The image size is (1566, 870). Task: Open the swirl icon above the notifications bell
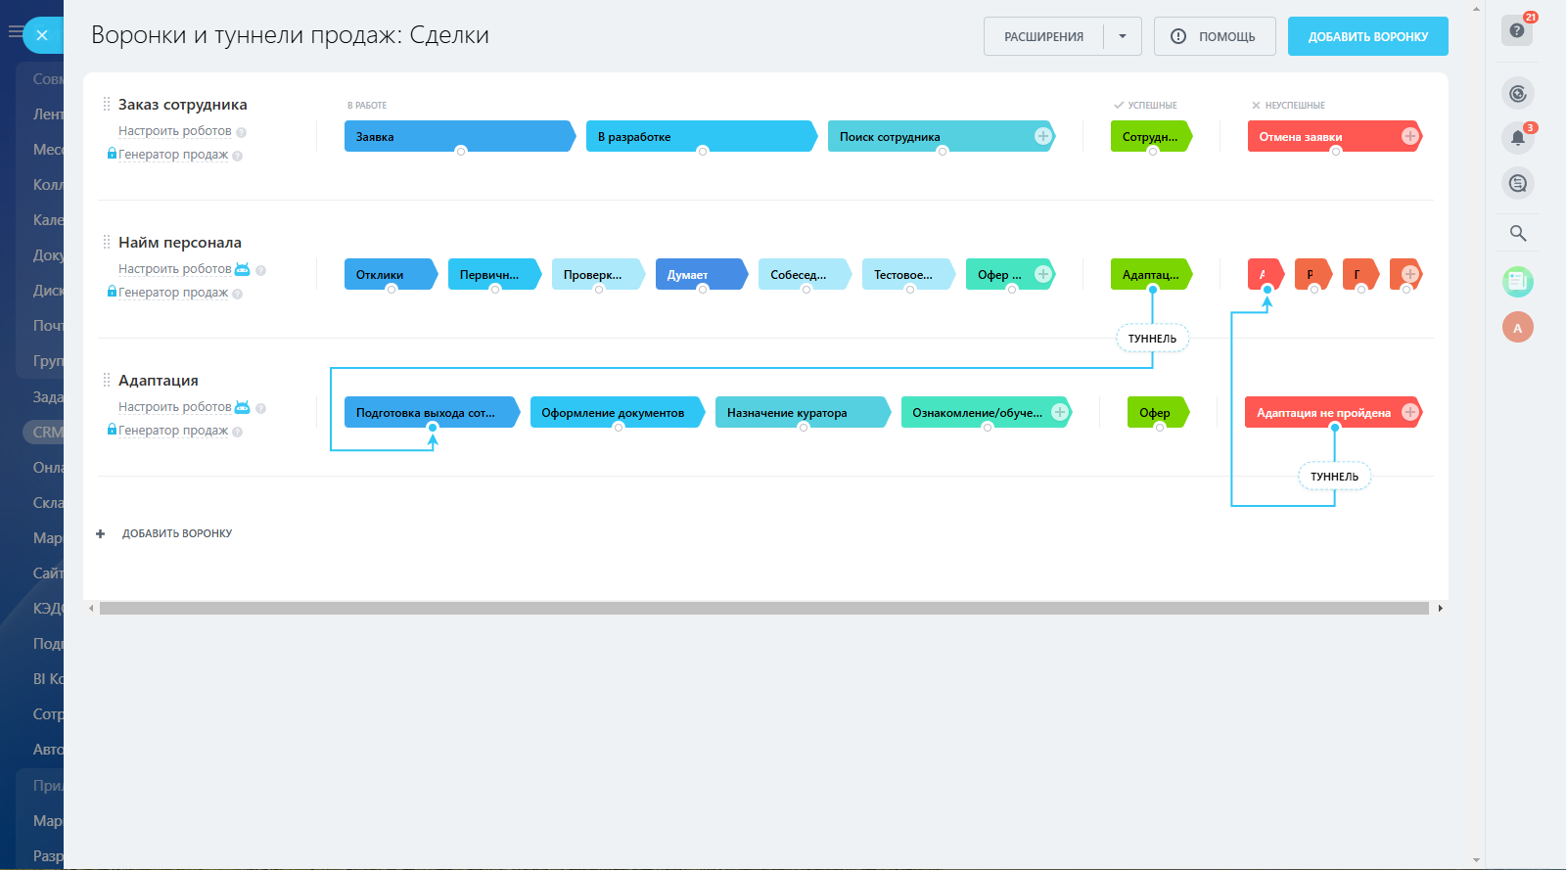pyautogui.click(x=1518, y=93)
